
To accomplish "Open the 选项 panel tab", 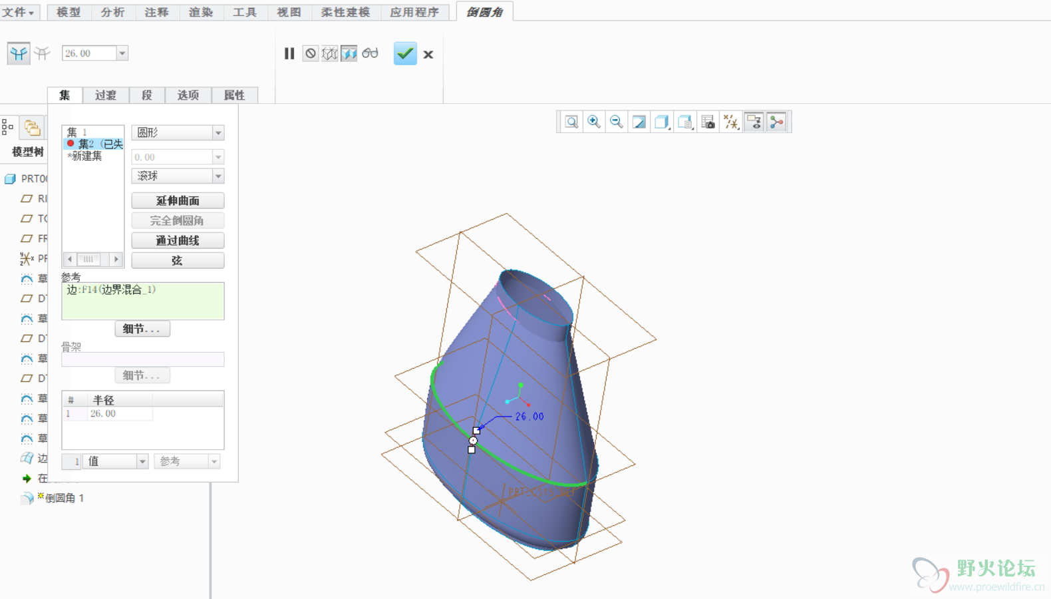I will tap(188, 95).
